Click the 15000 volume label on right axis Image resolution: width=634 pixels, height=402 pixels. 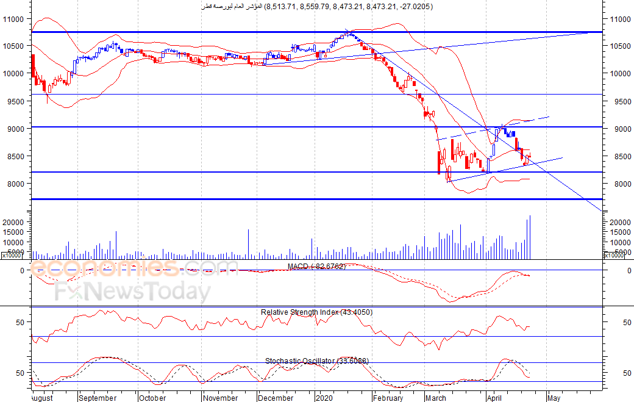pos(620,232)
